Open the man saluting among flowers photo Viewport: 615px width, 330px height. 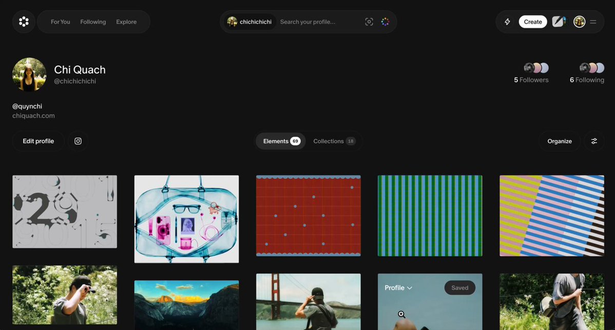click(x=65, y=295)
